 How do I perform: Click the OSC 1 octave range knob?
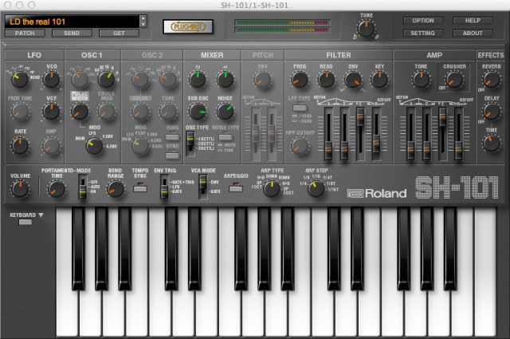(106, 79)
